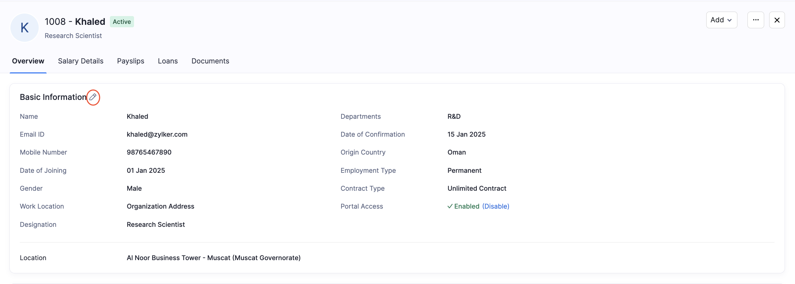Click the Al Noor Business Tower location text
The height and width of the screenshot is (284, 795).
(213, 258)
